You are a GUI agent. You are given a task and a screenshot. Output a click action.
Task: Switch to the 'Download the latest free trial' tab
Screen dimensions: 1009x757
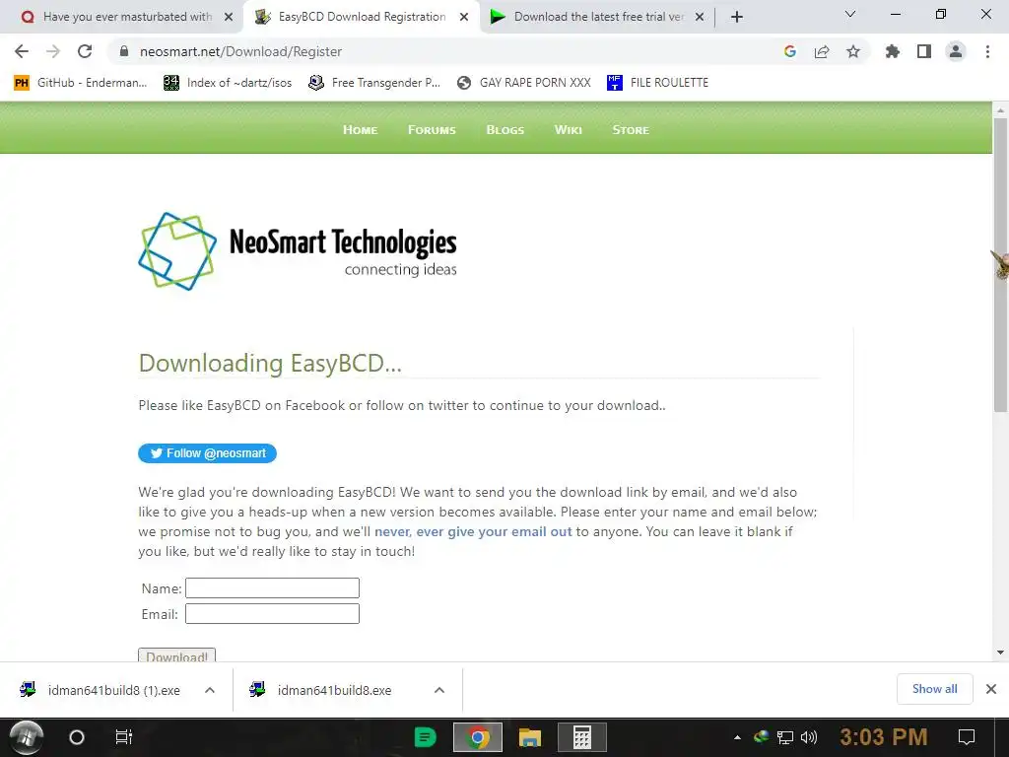point(598,17)
